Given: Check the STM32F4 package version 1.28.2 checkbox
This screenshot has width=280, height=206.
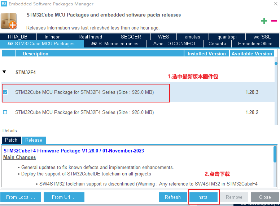Looking at the screenshot, I should [5, 112].
